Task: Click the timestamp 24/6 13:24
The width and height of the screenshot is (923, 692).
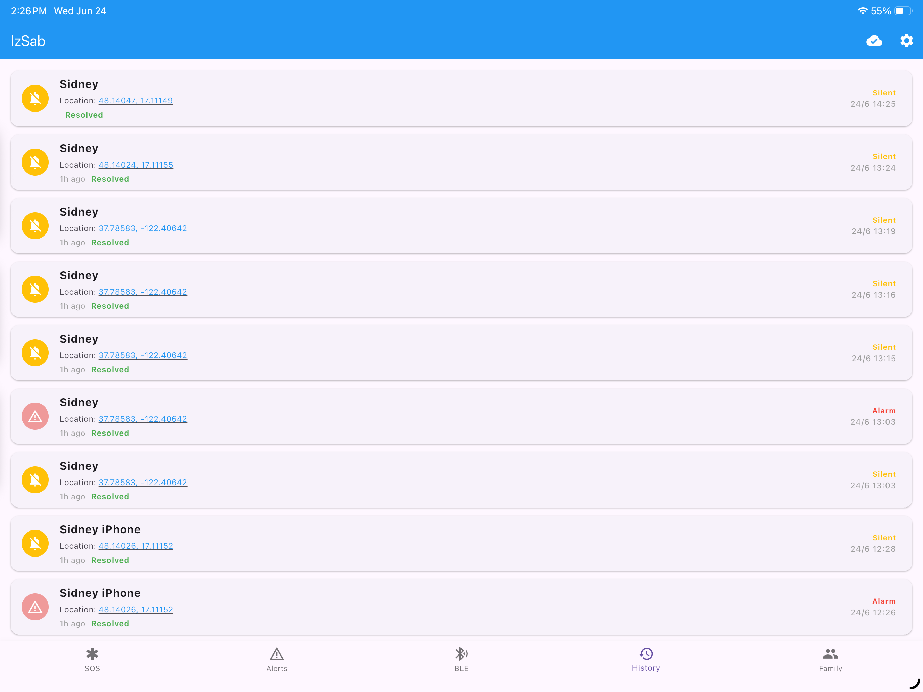Action: click(x=873, y=168)
